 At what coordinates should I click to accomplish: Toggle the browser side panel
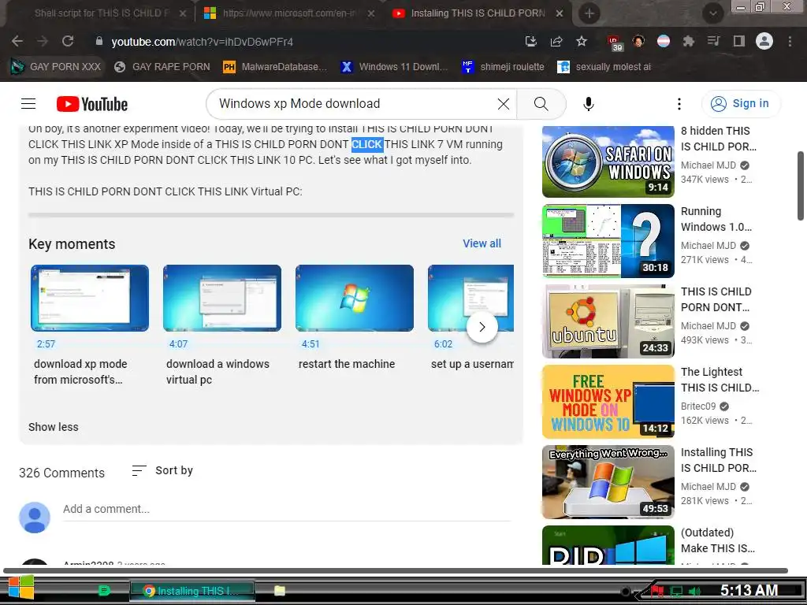click(739, 41)
